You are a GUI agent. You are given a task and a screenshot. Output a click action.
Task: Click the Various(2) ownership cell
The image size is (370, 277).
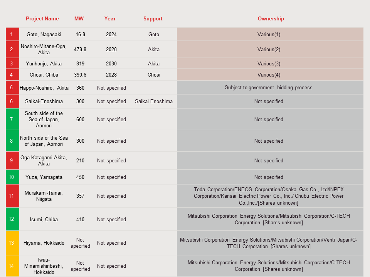tap(269, 49)
